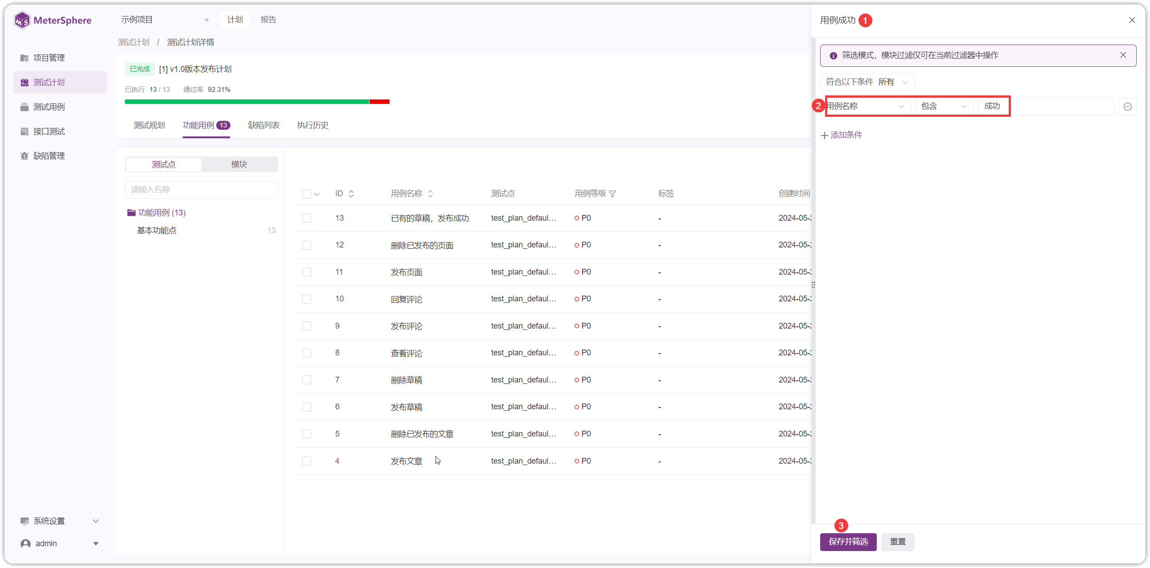Click the 添加条件 plus link

click(x=841, y=135)
